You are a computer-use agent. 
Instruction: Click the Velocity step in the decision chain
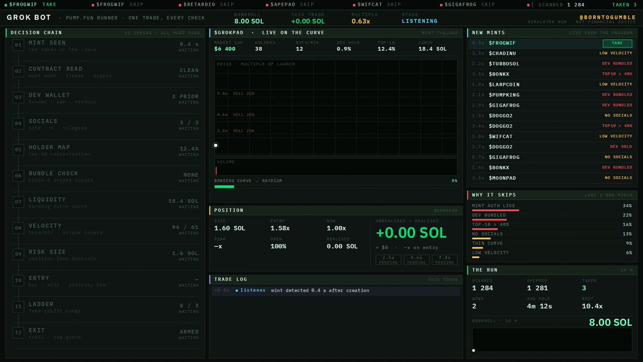[106, 228]
